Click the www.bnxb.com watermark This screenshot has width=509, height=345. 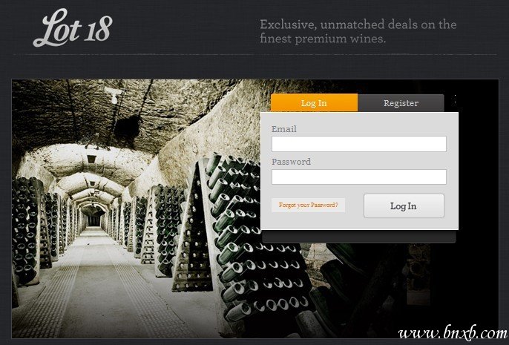[x=453, y=333]
